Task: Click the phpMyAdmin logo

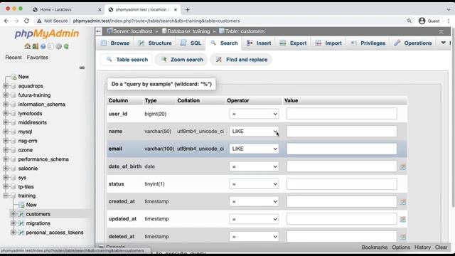Action: (x=47, y=33)
